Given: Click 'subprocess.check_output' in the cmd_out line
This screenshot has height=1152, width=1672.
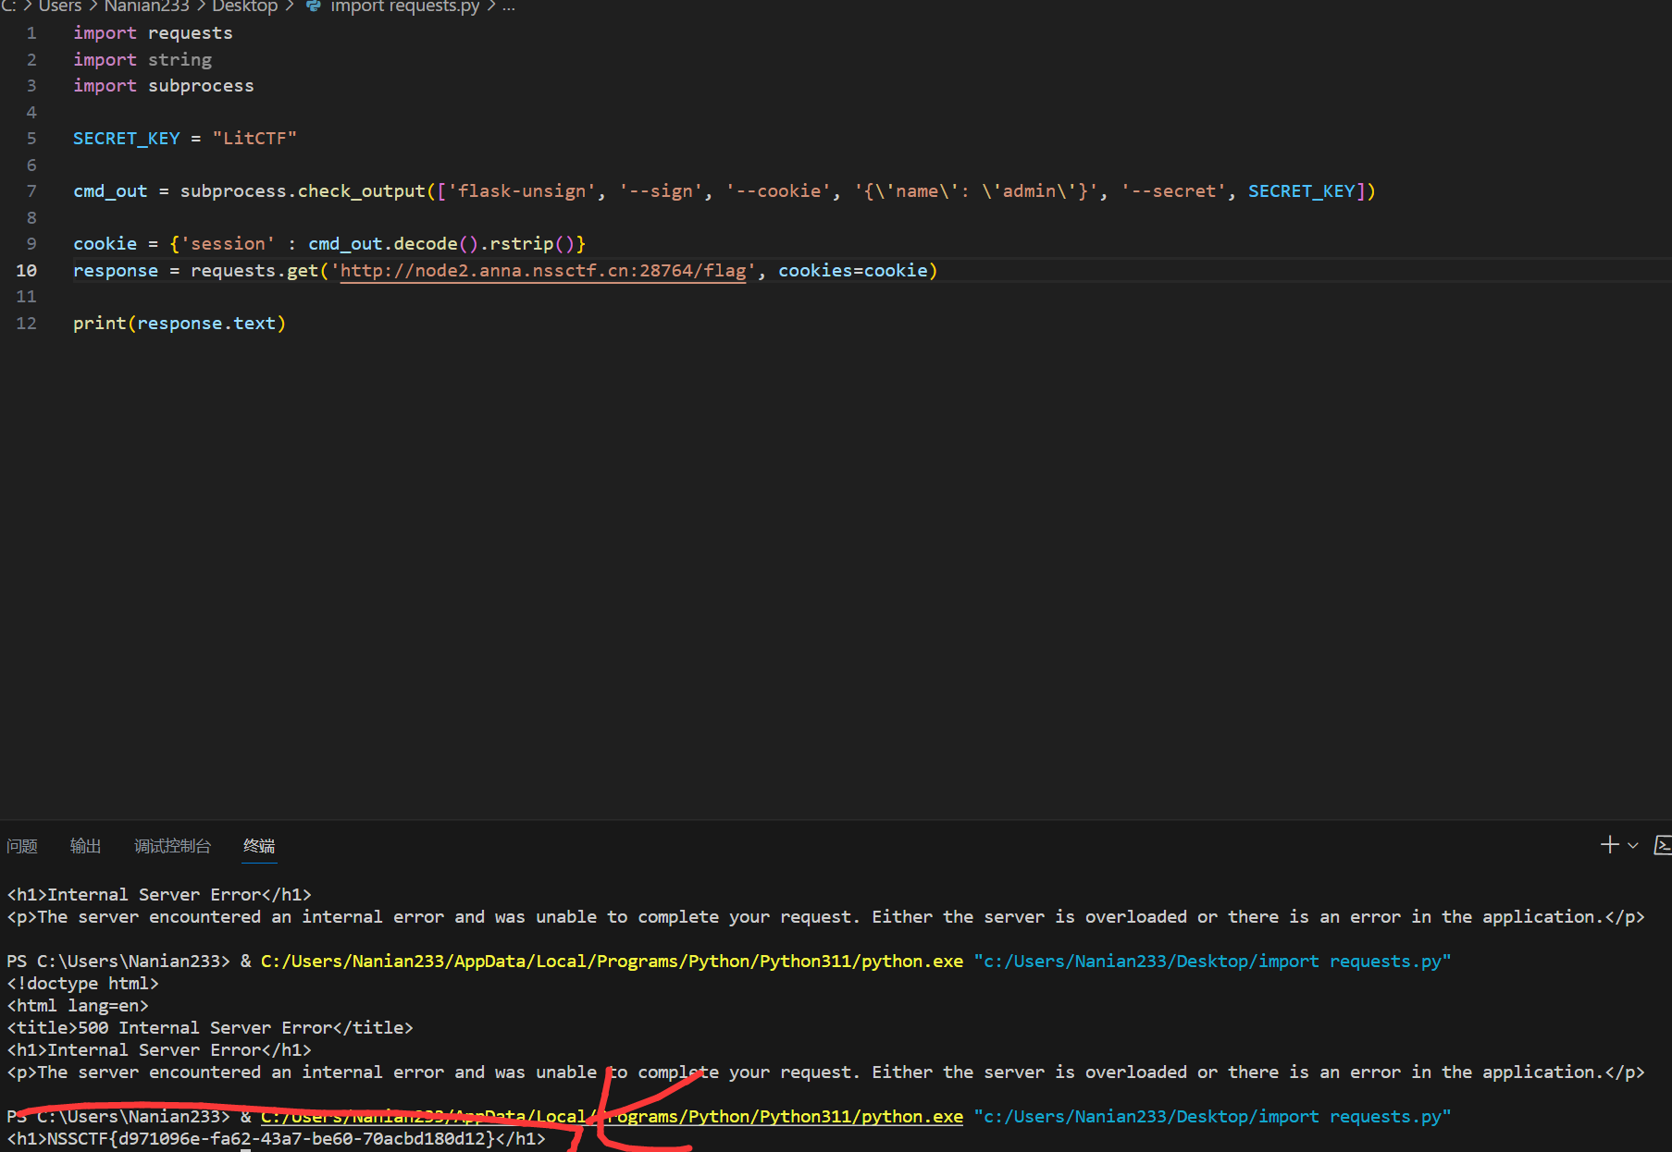Looking at the screenshot, I should [303, 191].
